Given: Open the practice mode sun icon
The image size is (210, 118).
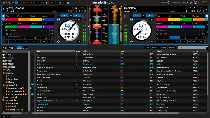Looking at the screenshot, I should pyautogui.click(x=13, y=2).
